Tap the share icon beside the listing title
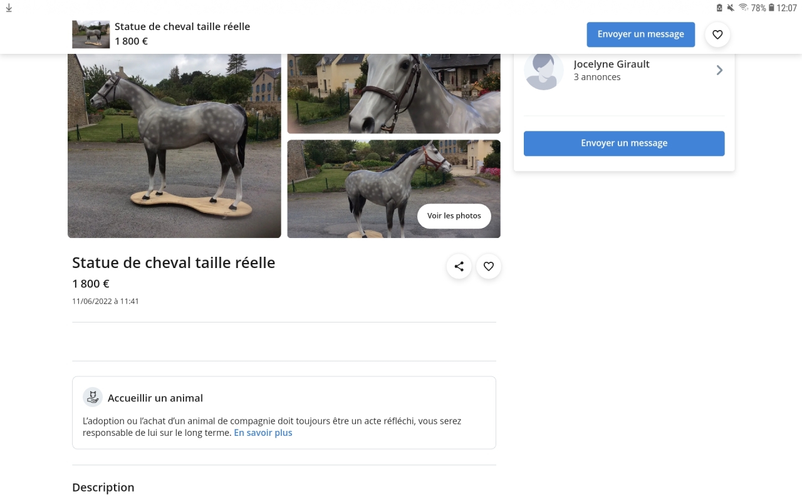Image resolution: width=802 pixels, height=501 pixels. [x=459, y=266]
